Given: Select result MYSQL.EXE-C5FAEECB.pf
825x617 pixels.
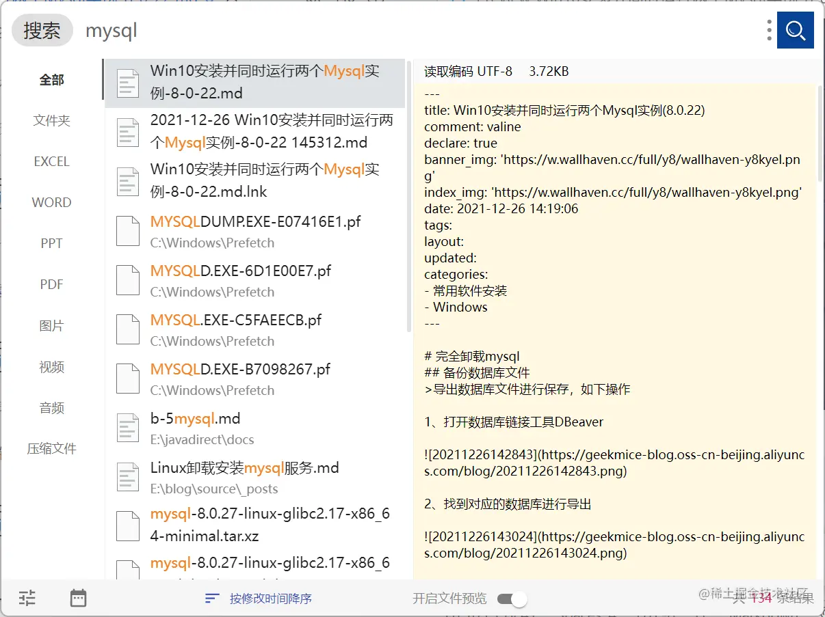Looking at the screenshot, I should click(x=254, y=330).
